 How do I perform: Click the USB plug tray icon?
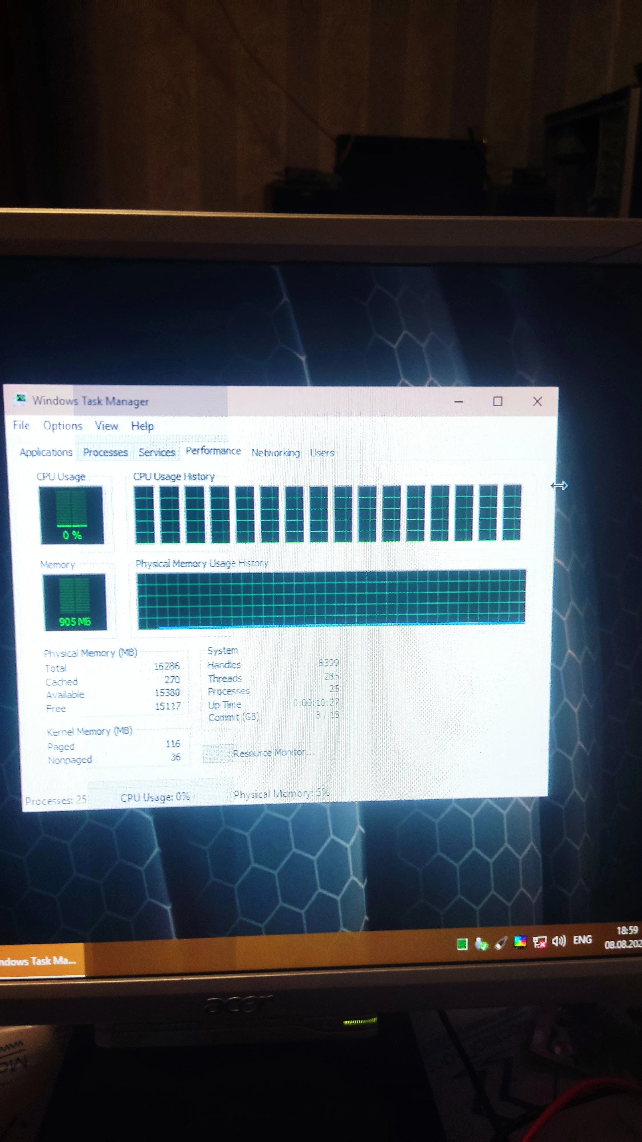point(501,943)
